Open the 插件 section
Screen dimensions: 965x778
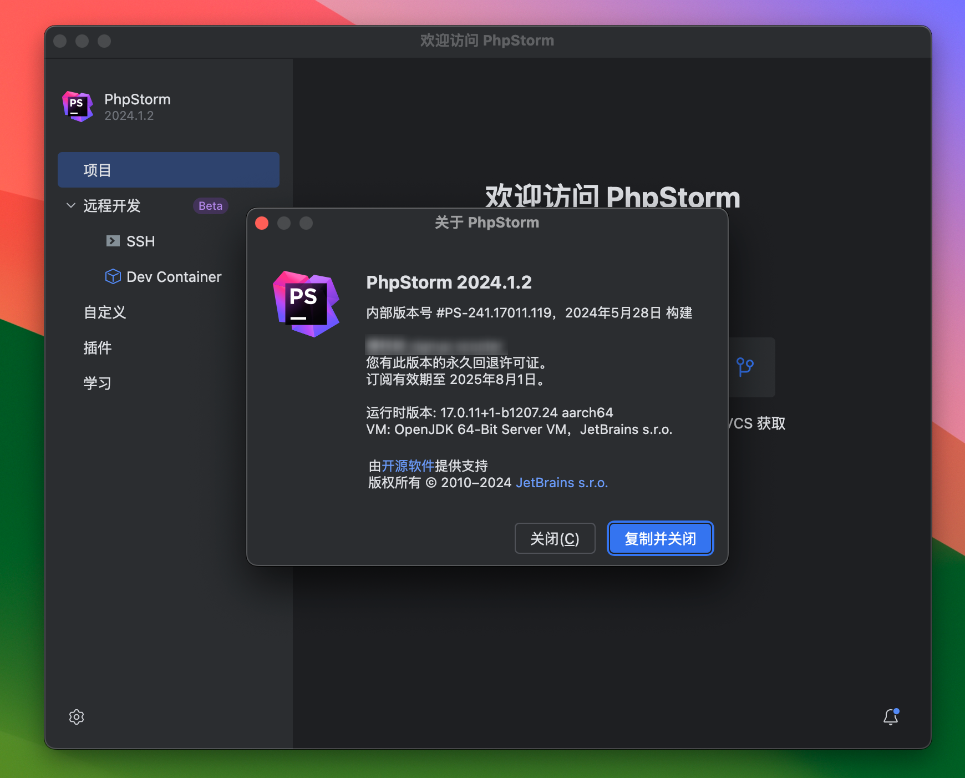click(x=98, y=348)
